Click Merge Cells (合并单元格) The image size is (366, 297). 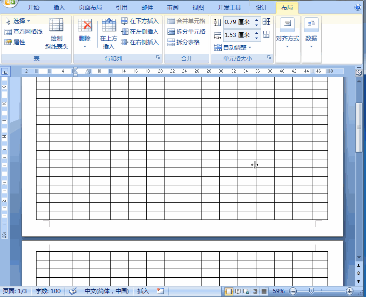(186, 21)
